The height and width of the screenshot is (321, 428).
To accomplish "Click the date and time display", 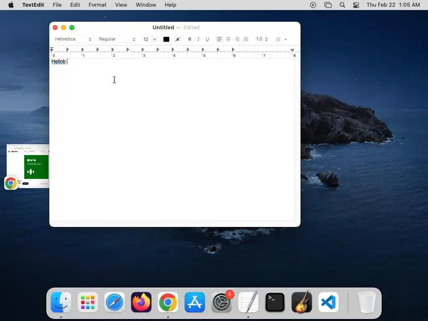I will coord(393,5).
